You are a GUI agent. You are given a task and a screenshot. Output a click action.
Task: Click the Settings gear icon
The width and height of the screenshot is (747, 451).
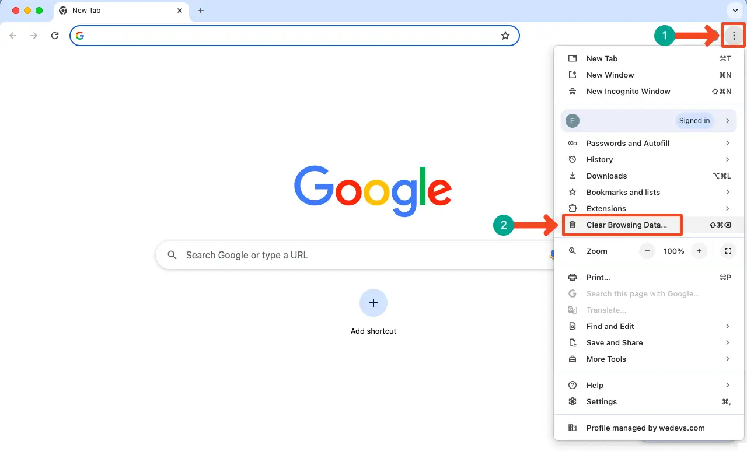pyautogui.click(x=573, y=401)
